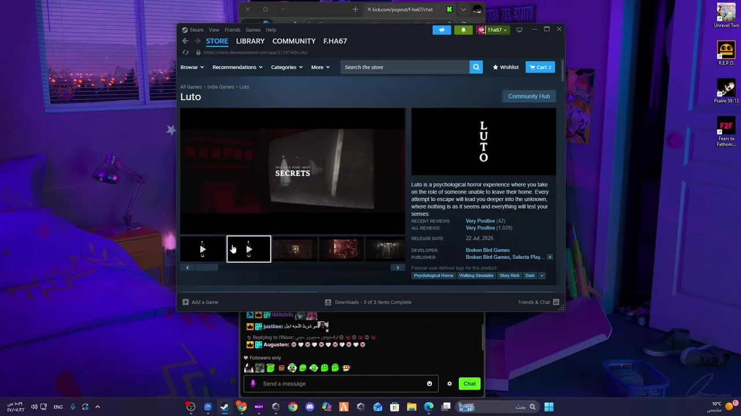Image resolution: width=741 pixels, height=416 pixels.
Task: Click the Kick chat message input field
Action: (342, 384)
